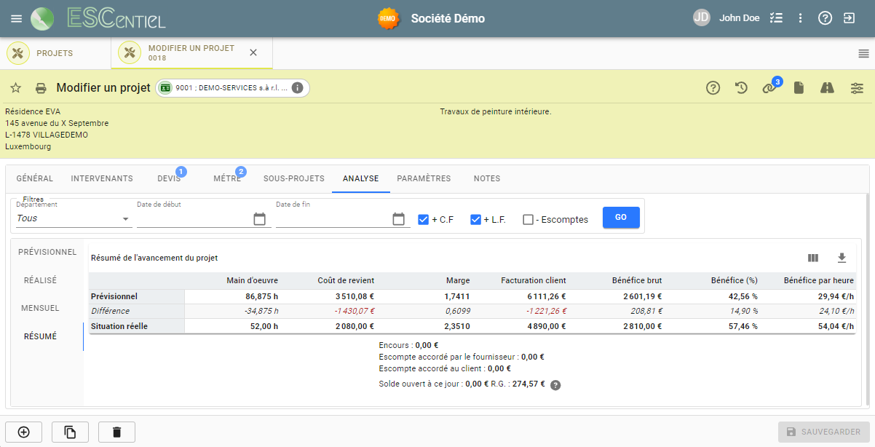Download the summary table
This screenshot has width=875, height=447.
[x=842, y=258]
